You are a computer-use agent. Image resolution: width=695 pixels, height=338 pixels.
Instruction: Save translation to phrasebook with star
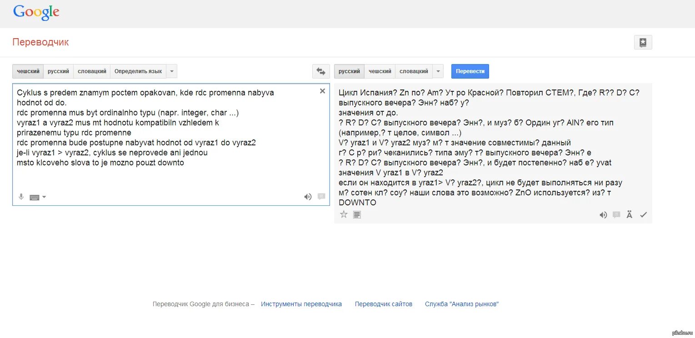pos(344,214)
